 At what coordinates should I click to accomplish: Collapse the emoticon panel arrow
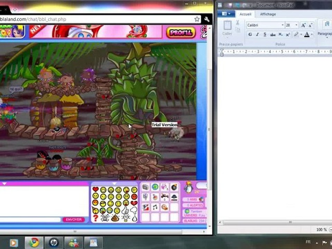click(114, 183)
